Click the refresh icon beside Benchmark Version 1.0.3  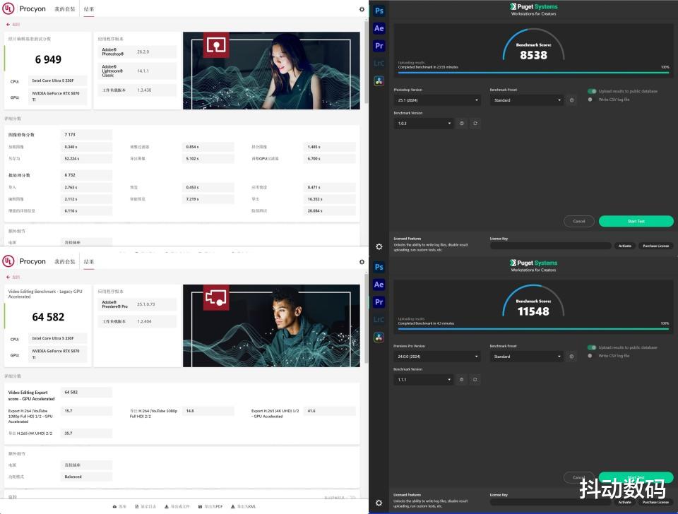coord(475,123)
